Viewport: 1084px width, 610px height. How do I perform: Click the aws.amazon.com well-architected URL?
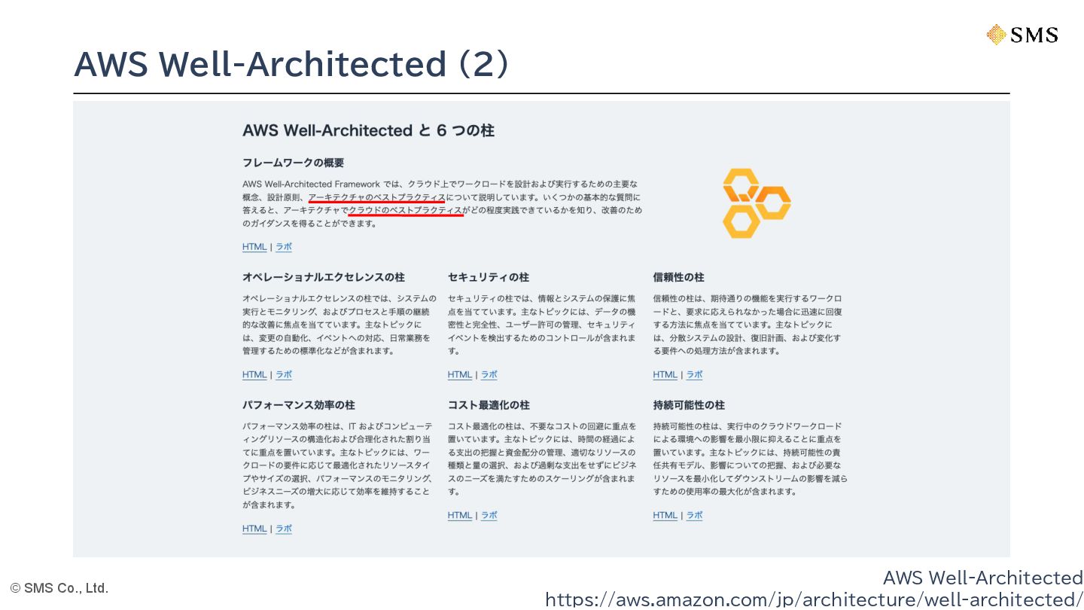point(814,599)
